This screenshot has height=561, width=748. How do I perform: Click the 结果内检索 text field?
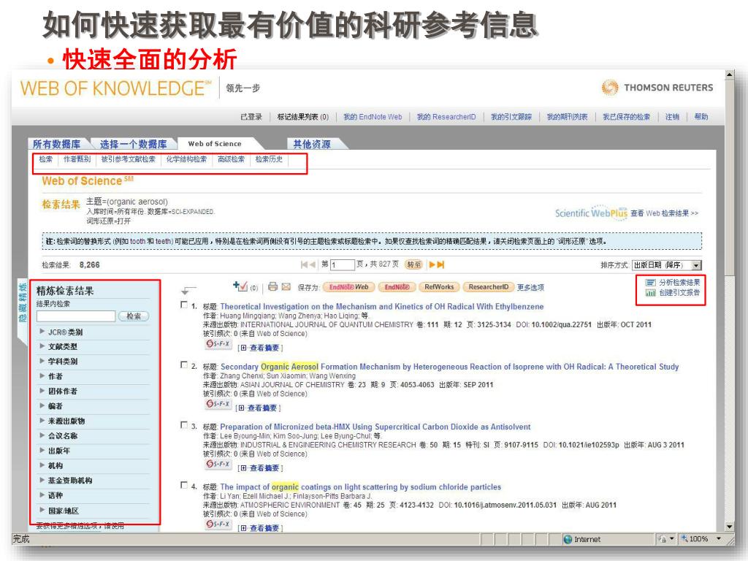[x=76, y=316]
